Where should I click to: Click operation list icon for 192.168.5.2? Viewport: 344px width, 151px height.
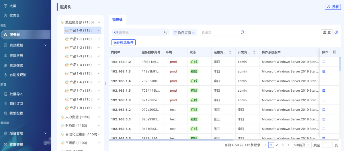[x=324, y=110]
